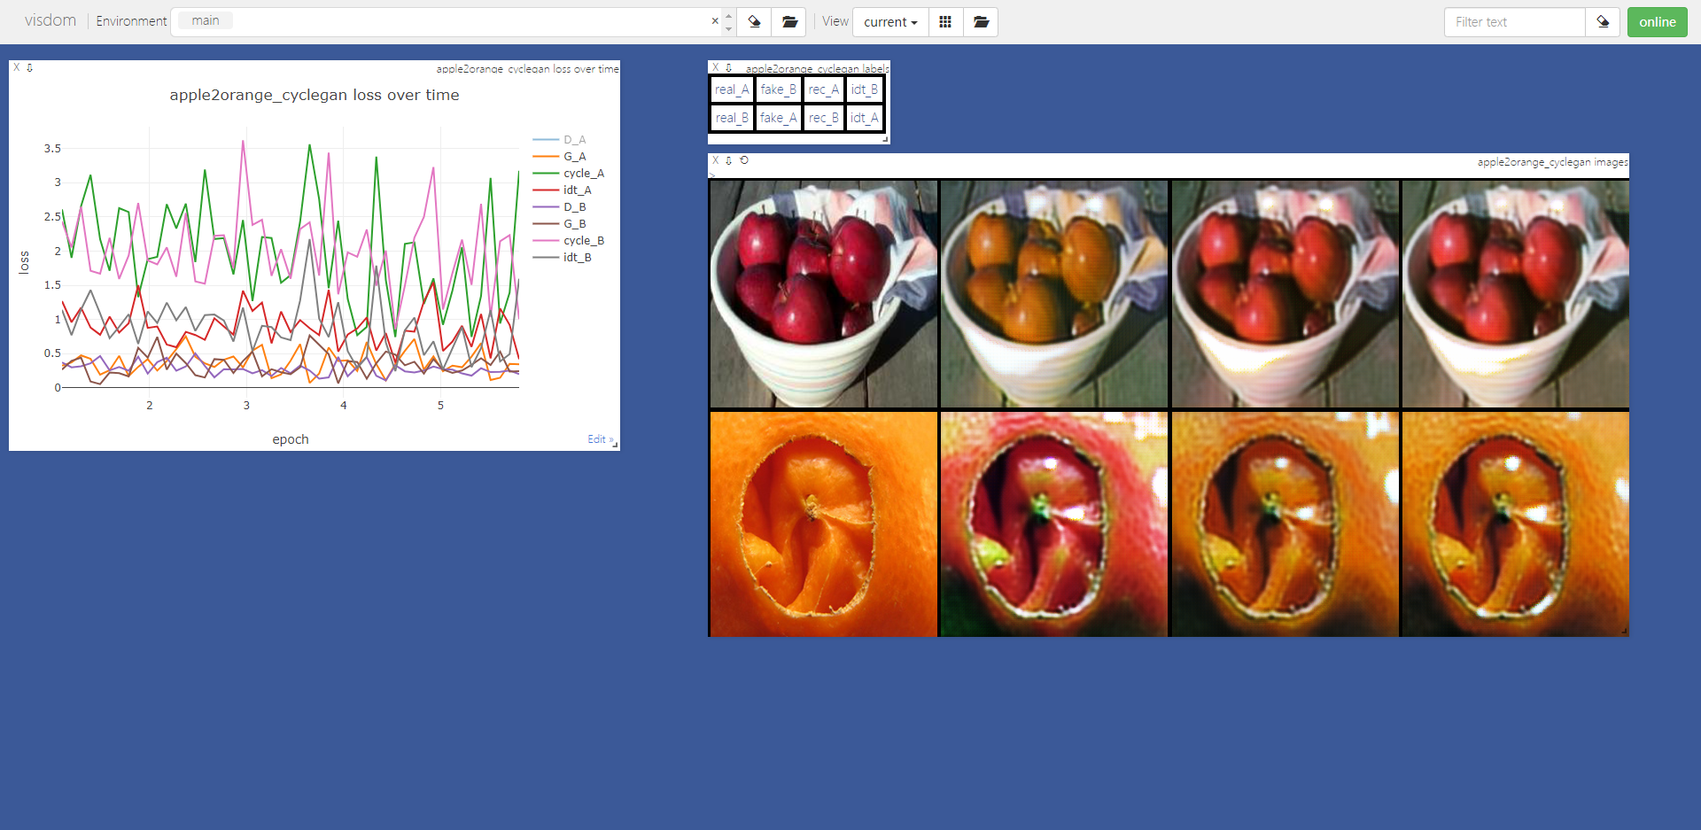This screenshot has width=1701, height=830.
Task: Toggle the cycle_A trace in the plot legend
Action: coord(585,174)
